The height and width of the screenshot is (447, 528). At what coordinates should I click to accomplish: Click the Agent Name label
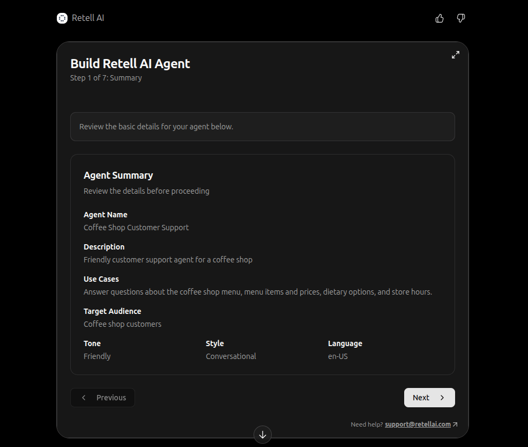106,215
